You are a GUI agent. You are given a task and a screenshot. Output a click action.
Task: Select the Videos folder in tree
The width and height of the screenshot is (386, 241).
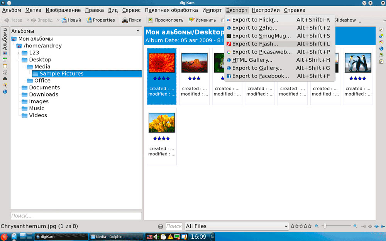click(34, 115)
